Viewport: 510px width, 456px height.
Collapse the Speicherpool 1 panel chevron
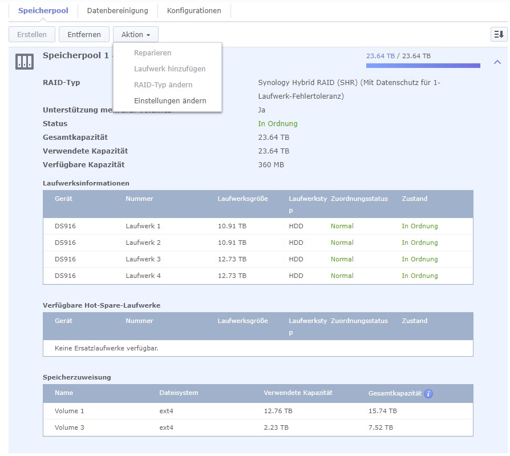pyautogui.click(x=497, y=62)
